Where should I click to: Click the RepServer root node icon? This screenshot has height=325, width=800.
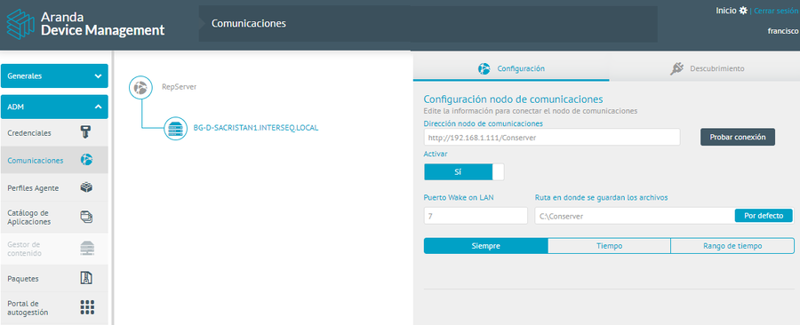pyautogui.click(x=140, y=87)
